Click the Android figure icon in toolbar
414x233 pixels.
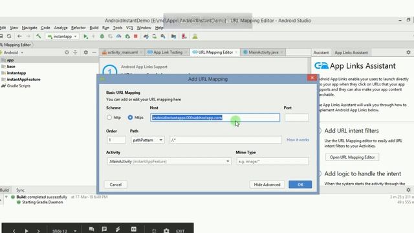pyautogui.click(x=195, y=36)
